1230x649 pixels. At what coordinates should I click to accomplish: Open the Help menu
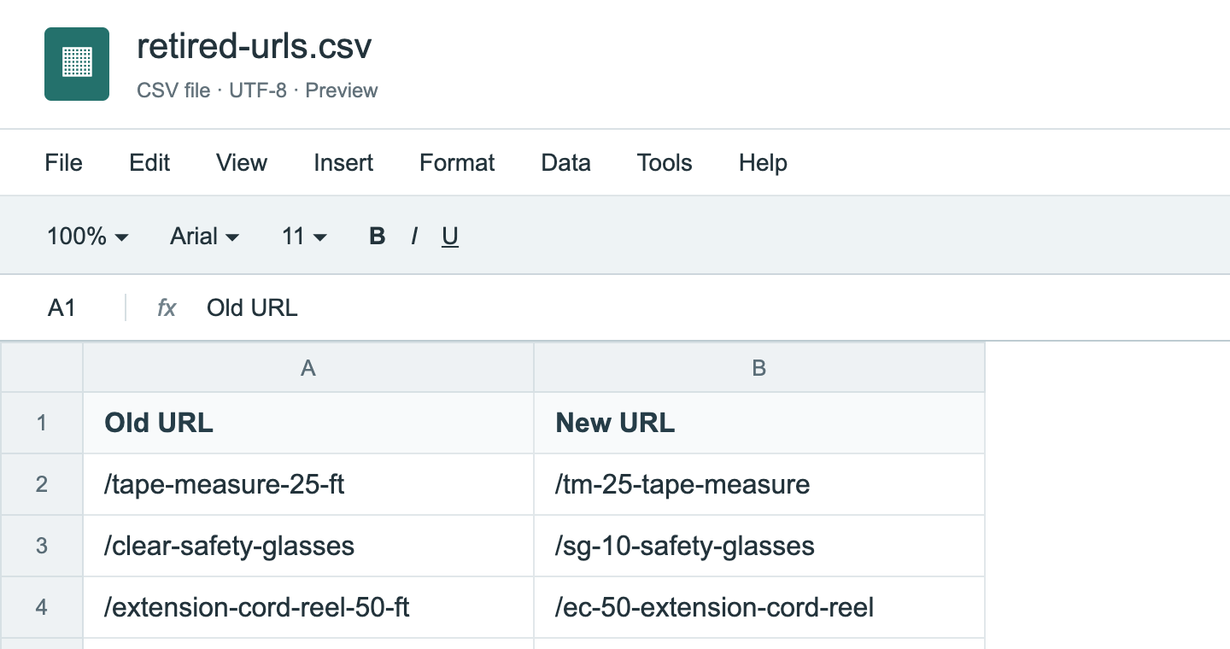click(763, 163)
